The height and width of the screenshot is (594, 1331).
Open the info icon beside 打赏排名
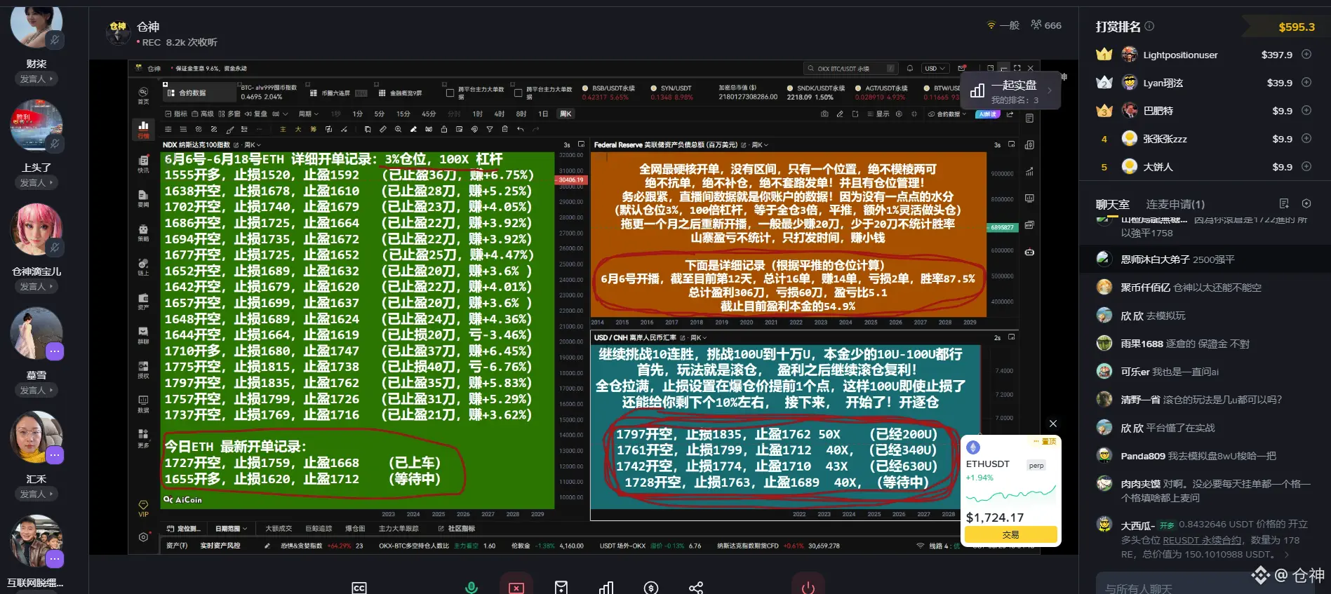click(x=1149, y=26)
